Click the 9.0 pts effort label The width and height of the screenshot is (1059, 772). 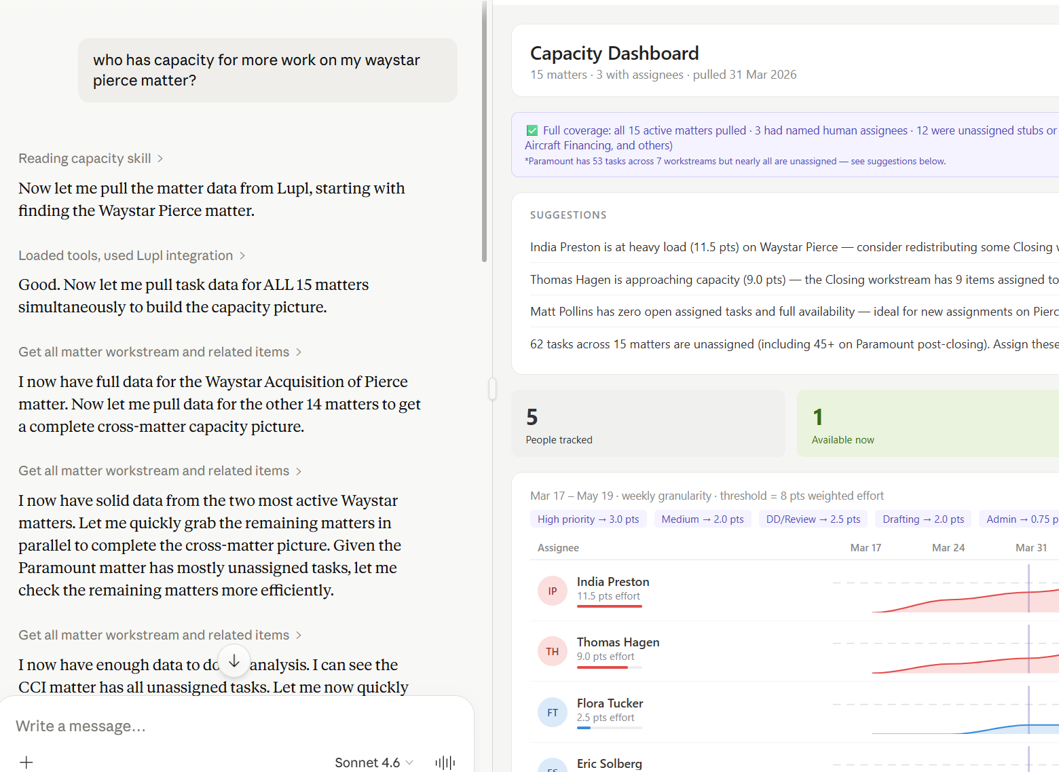pyautogui.click(x=606, y=657)
